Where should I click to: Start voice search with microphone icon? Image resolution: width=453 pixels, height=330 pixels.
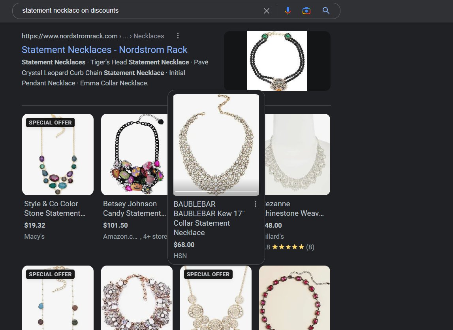(x=288, y=11)
